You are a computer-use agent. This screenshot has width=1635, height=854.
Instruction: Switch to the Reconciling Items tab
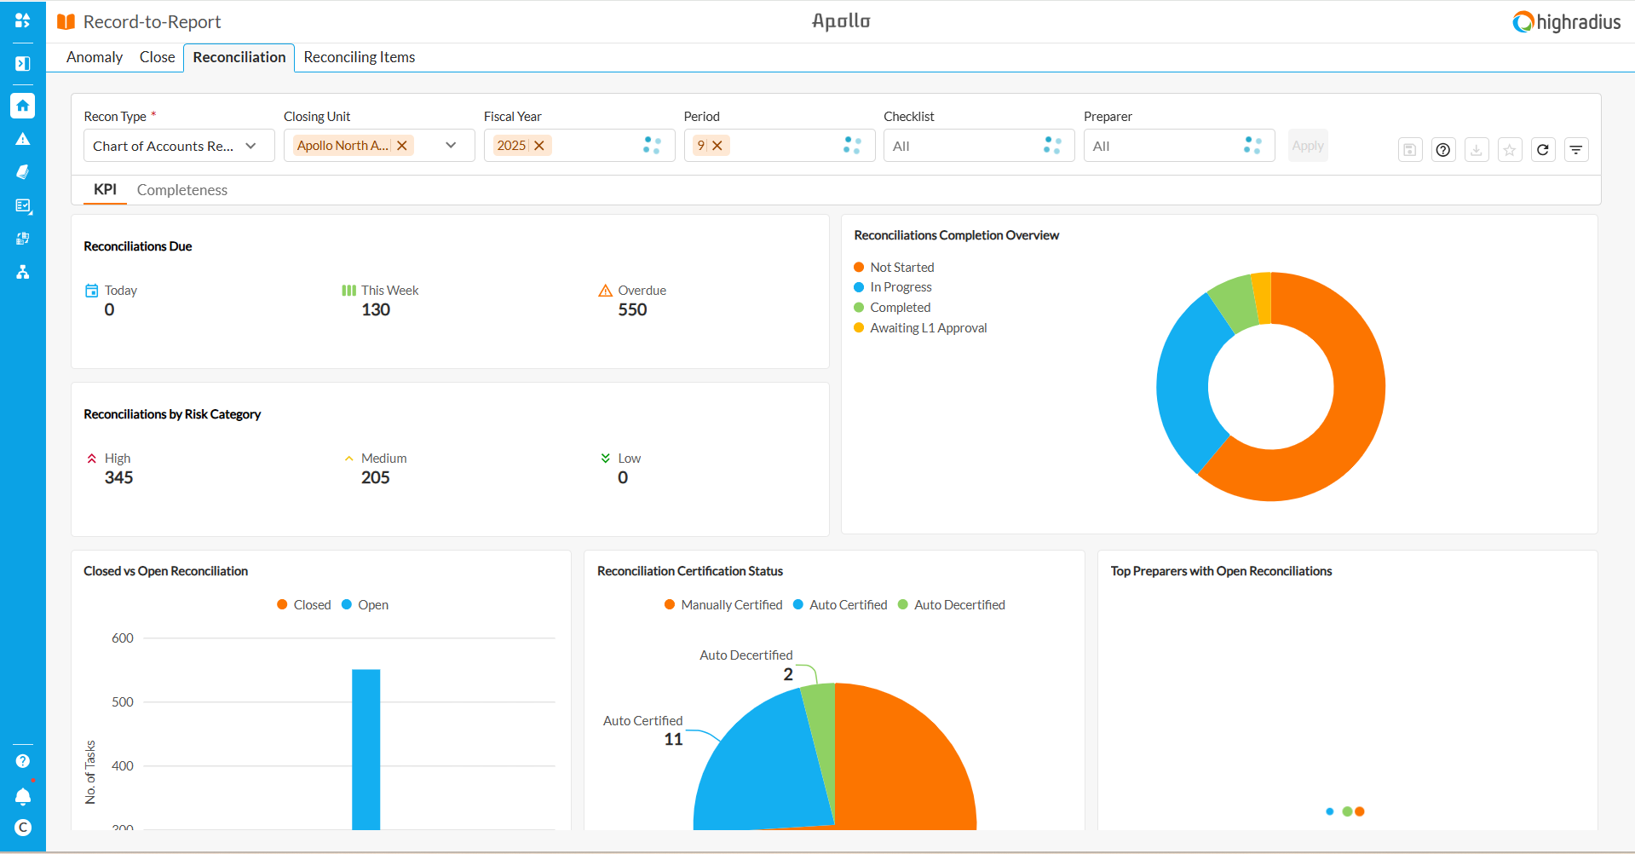[359, 57]
